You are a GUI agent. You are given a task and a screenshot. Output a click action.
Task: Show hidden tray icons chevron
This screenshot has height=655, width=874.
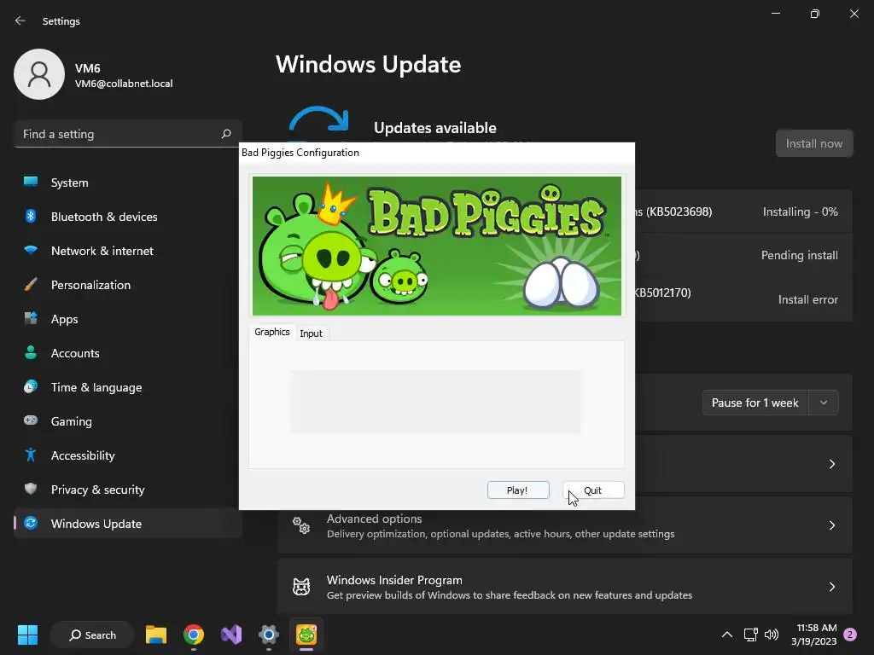(727, 635)
